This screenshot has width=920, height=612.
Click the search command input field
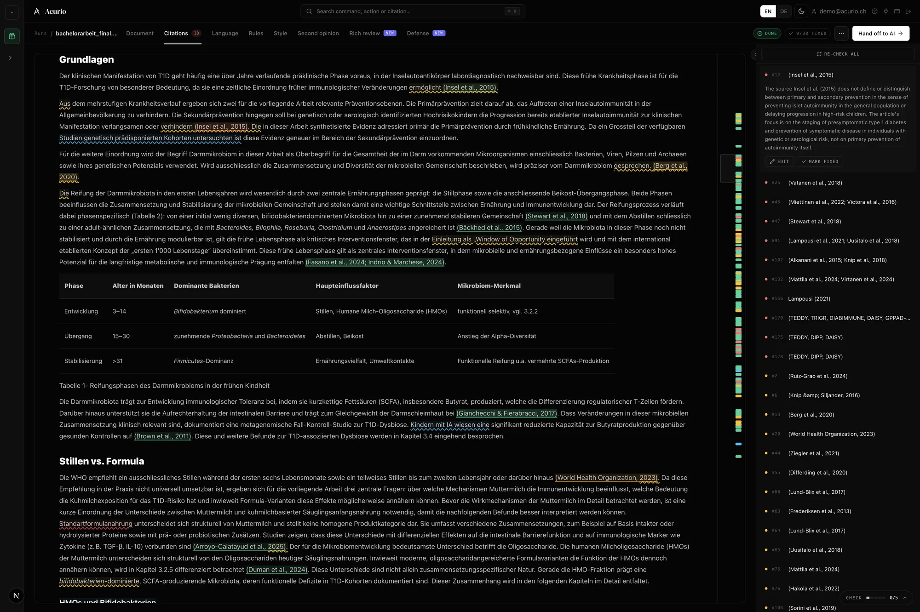[413, 11]
